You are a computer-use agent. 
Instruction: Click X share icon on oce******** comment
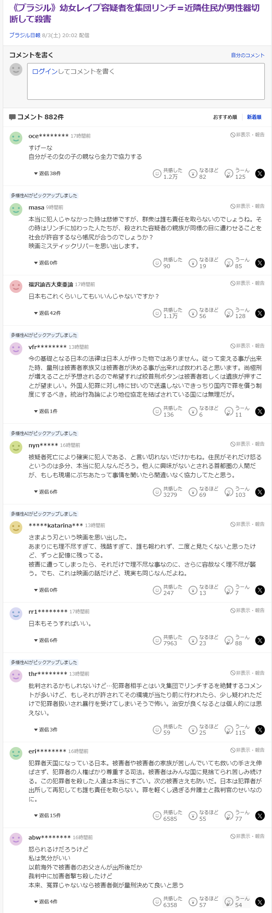pyautogui.click(x=260, y=174)
